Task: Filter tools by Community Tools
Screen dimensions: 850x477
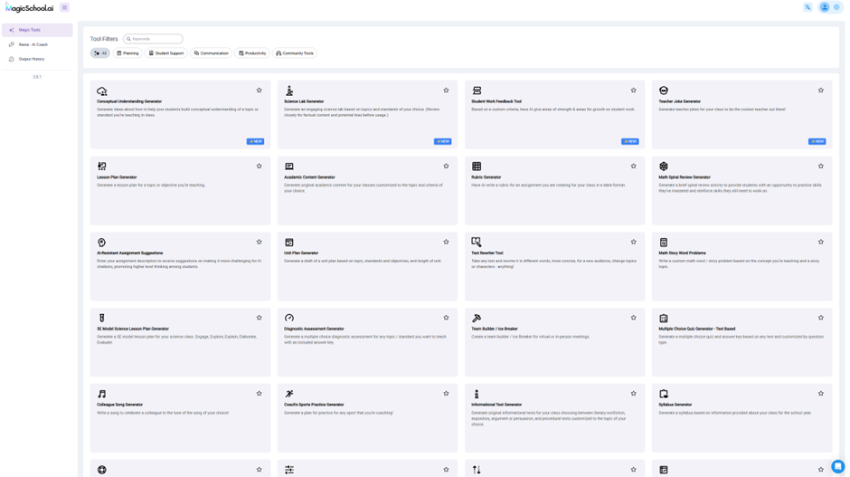Action: point(295,53)
